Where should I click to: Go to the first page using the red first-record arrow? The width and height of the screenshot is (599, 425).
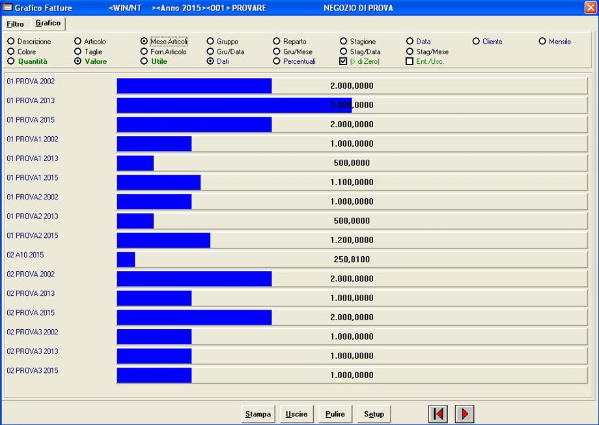(438, 414)
